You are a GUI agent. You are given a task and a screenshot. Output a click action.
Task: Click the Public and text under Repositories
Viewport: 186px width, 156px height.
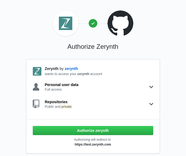[53, 107]
